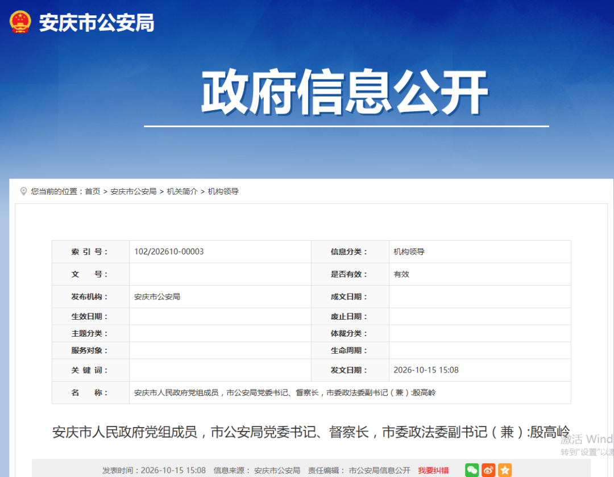Open 安庆市公安局 breadcrumb link

coord(133,191)
